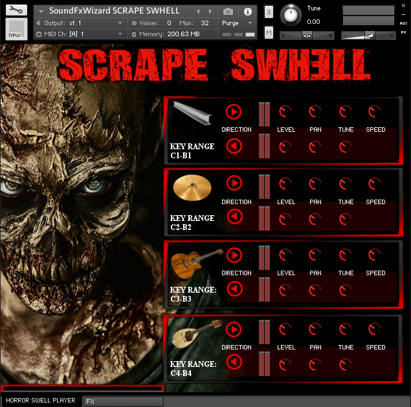Set C4-B4 direction to forward
Image resolution: width=411 pixels, height=407 pixels.
(x=234, y=329)
